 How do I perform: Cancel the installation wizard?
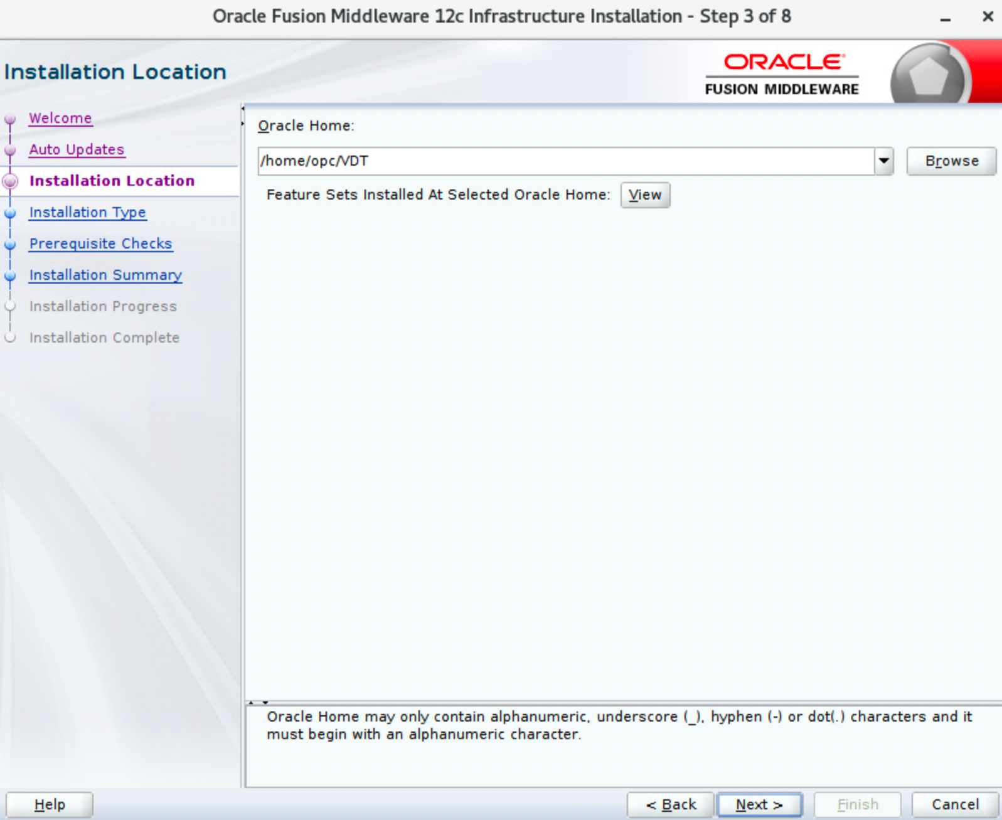click(955, 804)
